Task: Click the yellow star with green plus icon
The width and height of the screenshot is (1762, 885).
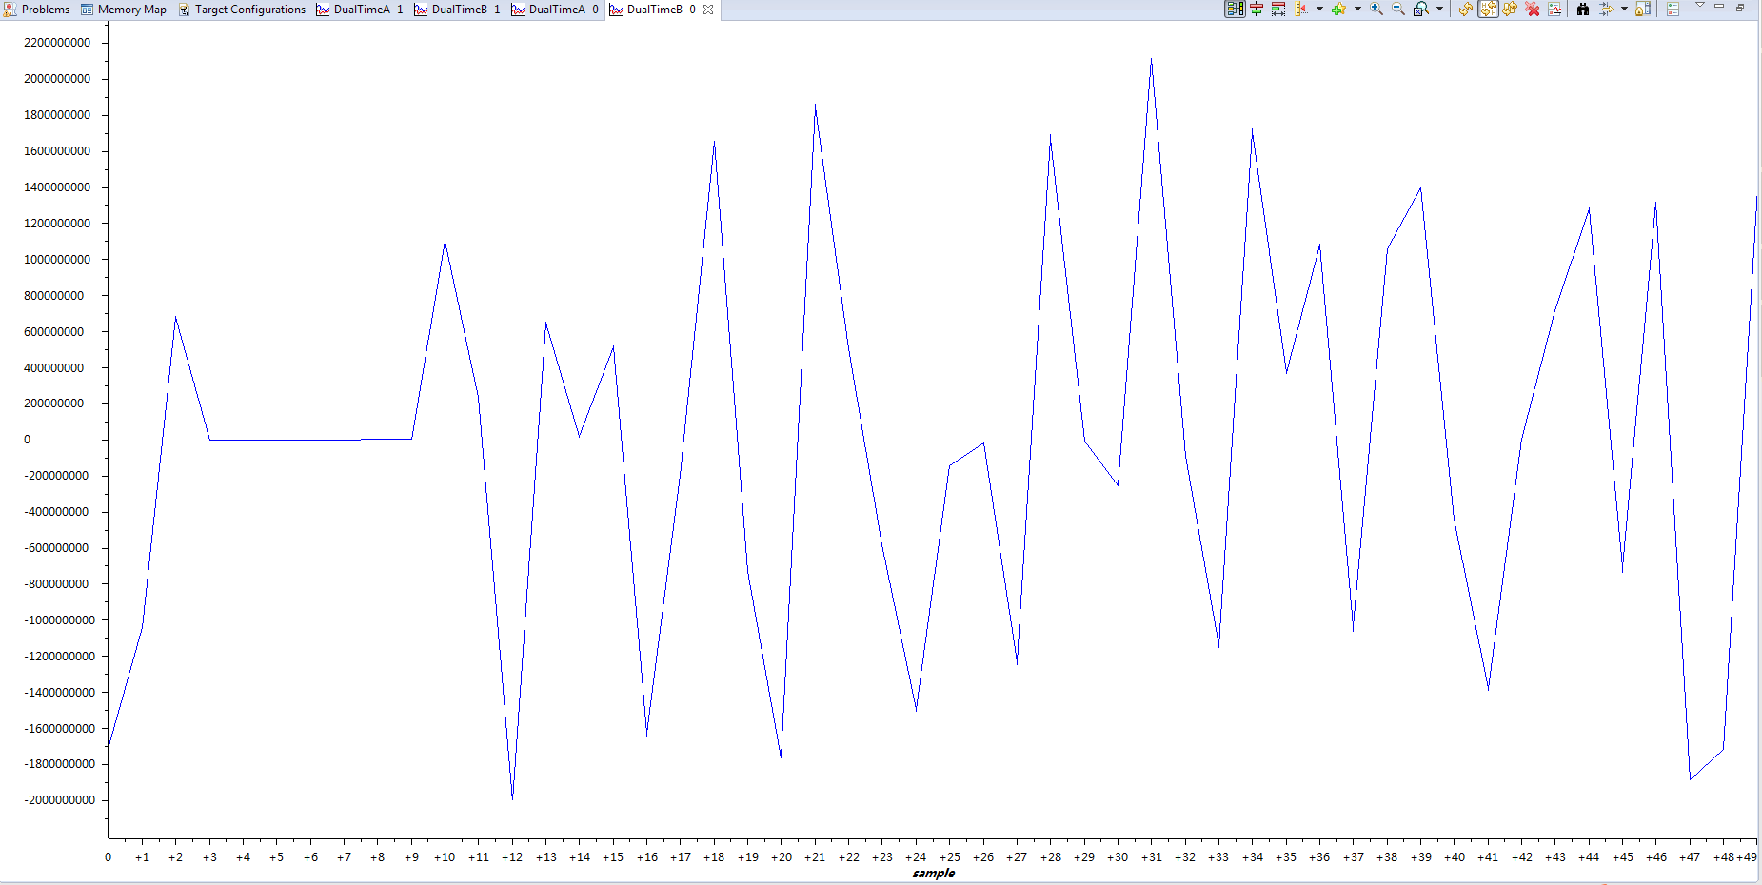Action: point(1338,9)
